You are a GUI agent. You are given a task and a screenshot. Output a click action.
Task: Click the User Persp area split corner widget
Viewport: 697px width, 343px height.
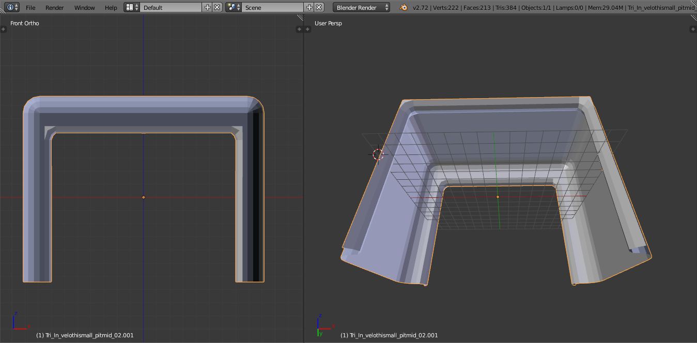(x=693, y=18)
